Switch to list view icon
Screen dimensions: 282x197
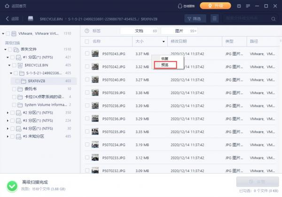214,18
